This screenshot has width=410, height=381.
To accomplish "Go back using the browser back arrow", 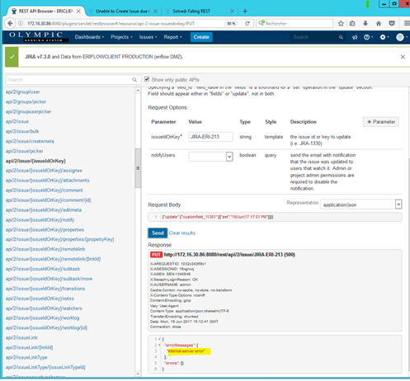I will (x=10, y=23).
